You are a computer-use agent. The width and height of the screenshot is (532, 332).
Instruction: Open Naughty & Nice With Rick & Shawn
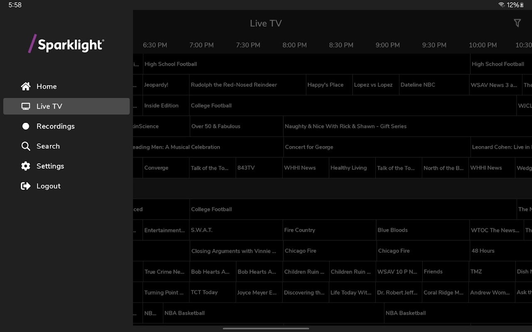coord(408,126)
